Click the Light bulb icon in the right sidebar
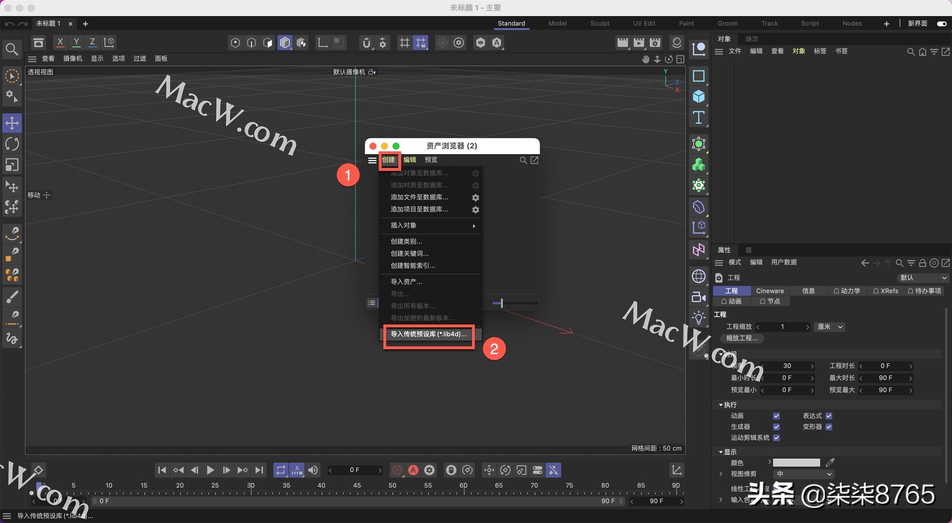 click(699, 317)
